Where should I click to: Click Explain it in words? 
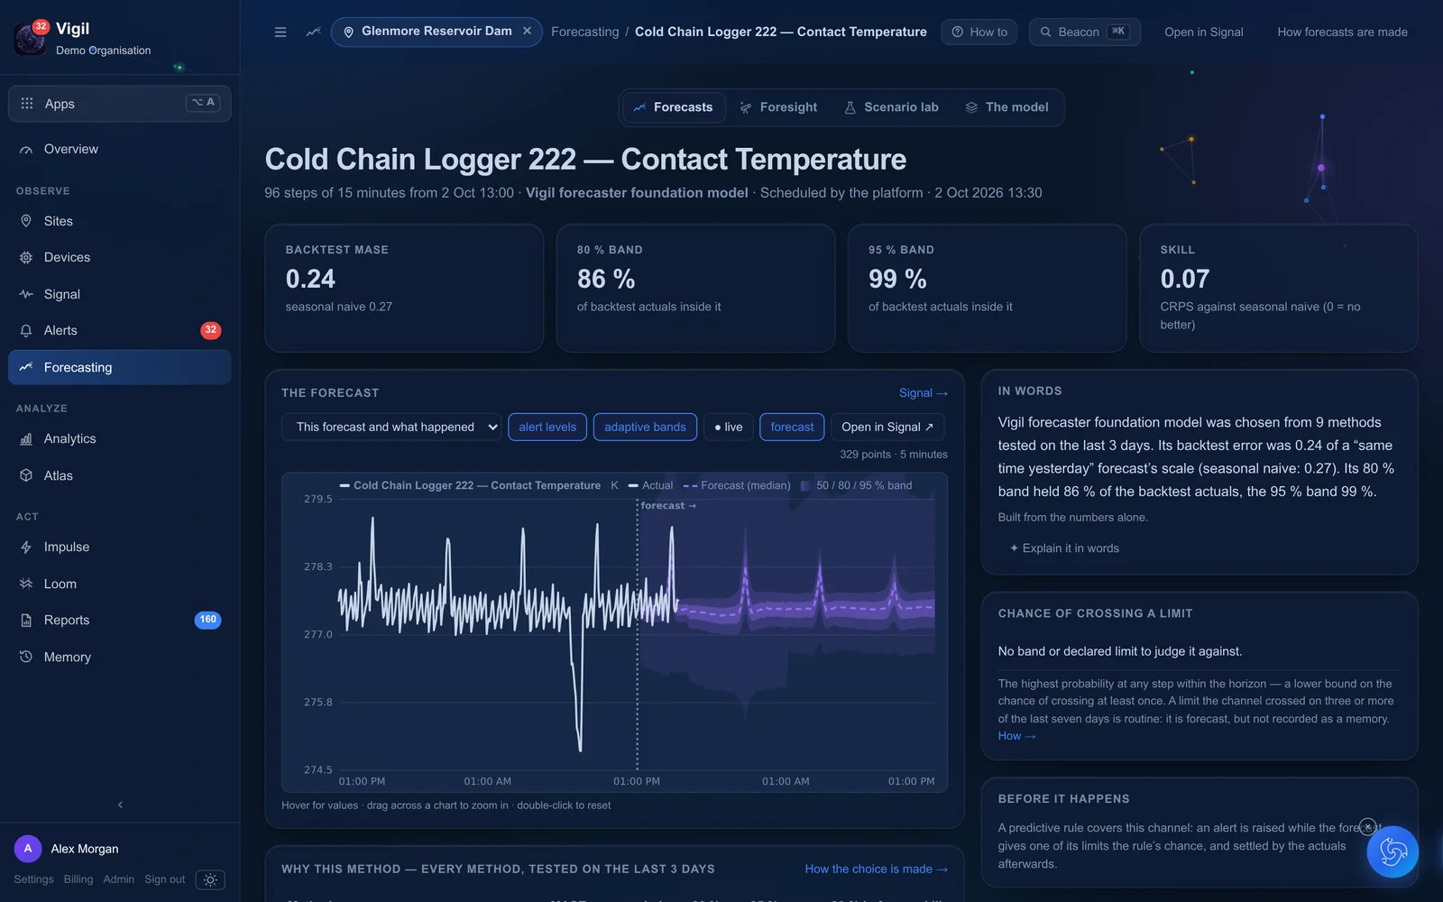pyautogui.click(x=1064, y=548)
